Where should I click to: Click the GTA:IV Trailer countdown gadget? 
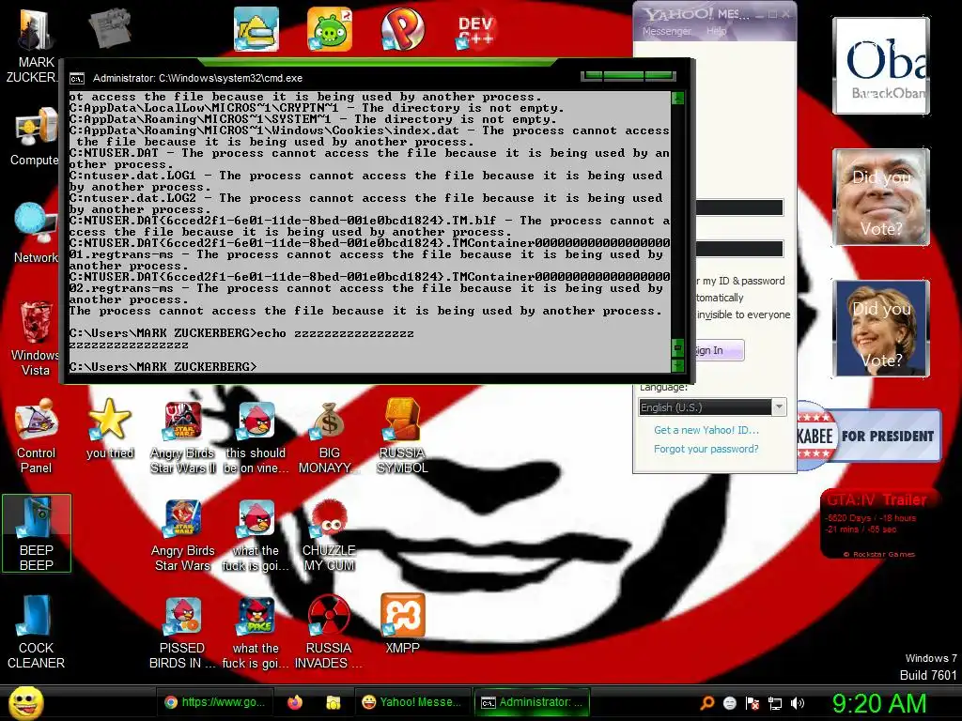(x=879, y=525)
